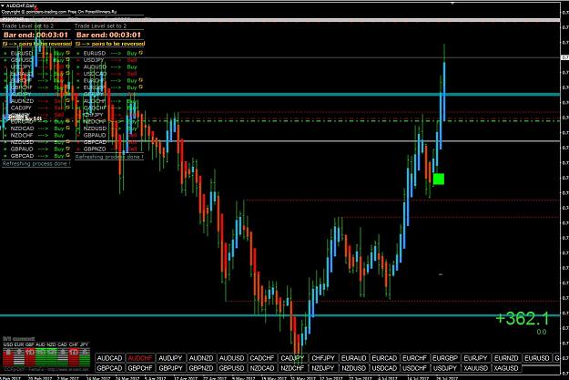Click NZDJPY button in bottom row
569x380 pixels.
point(323,368)
